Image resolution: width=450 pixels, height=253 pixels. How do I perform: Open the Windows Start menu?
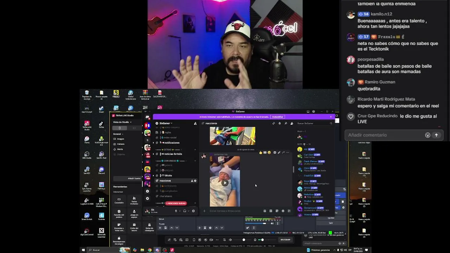[83, 250]
